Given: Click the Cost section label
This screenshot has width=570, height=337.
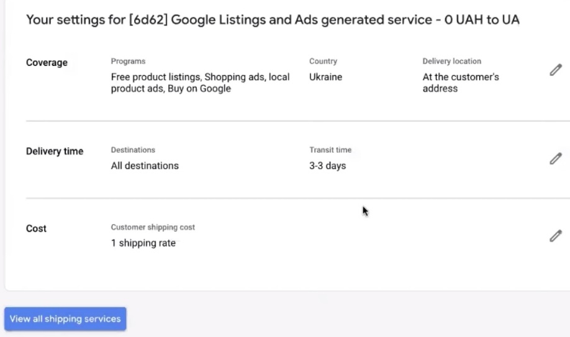Looking at the screenshot, I should (36, 228).
